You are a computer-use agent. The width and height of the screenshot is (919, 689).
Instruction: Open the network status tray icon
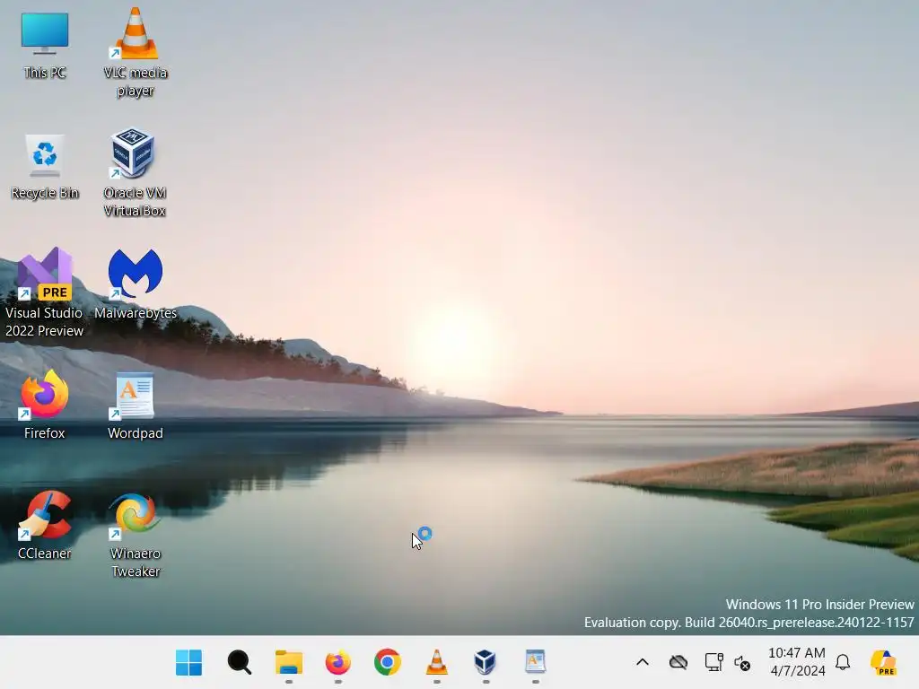point(713,662)
